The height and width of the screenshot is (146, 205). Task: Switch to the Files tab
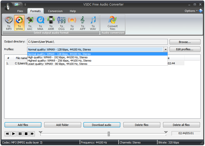pos(20,11)
